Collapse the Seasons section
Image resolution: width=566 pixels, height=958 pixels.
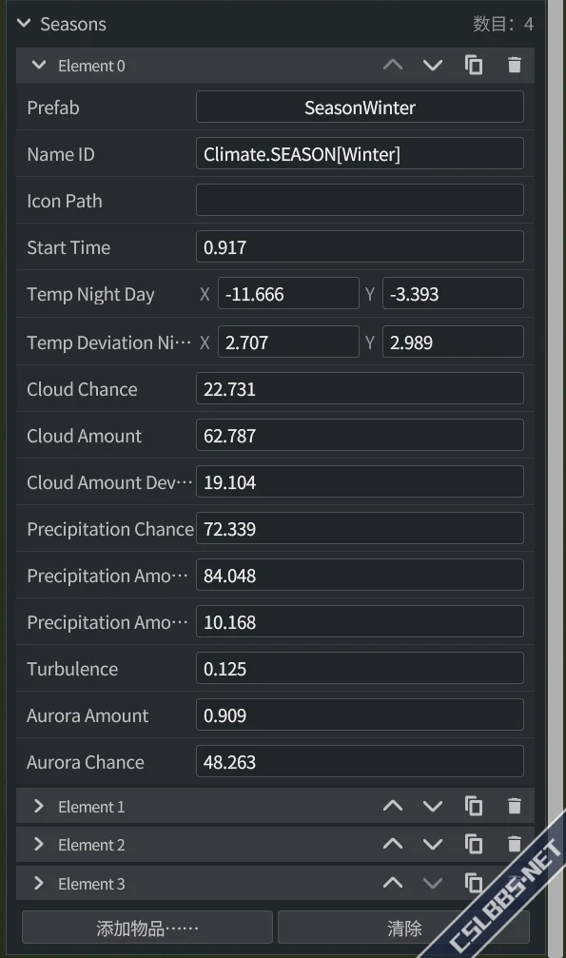[24, 24]
